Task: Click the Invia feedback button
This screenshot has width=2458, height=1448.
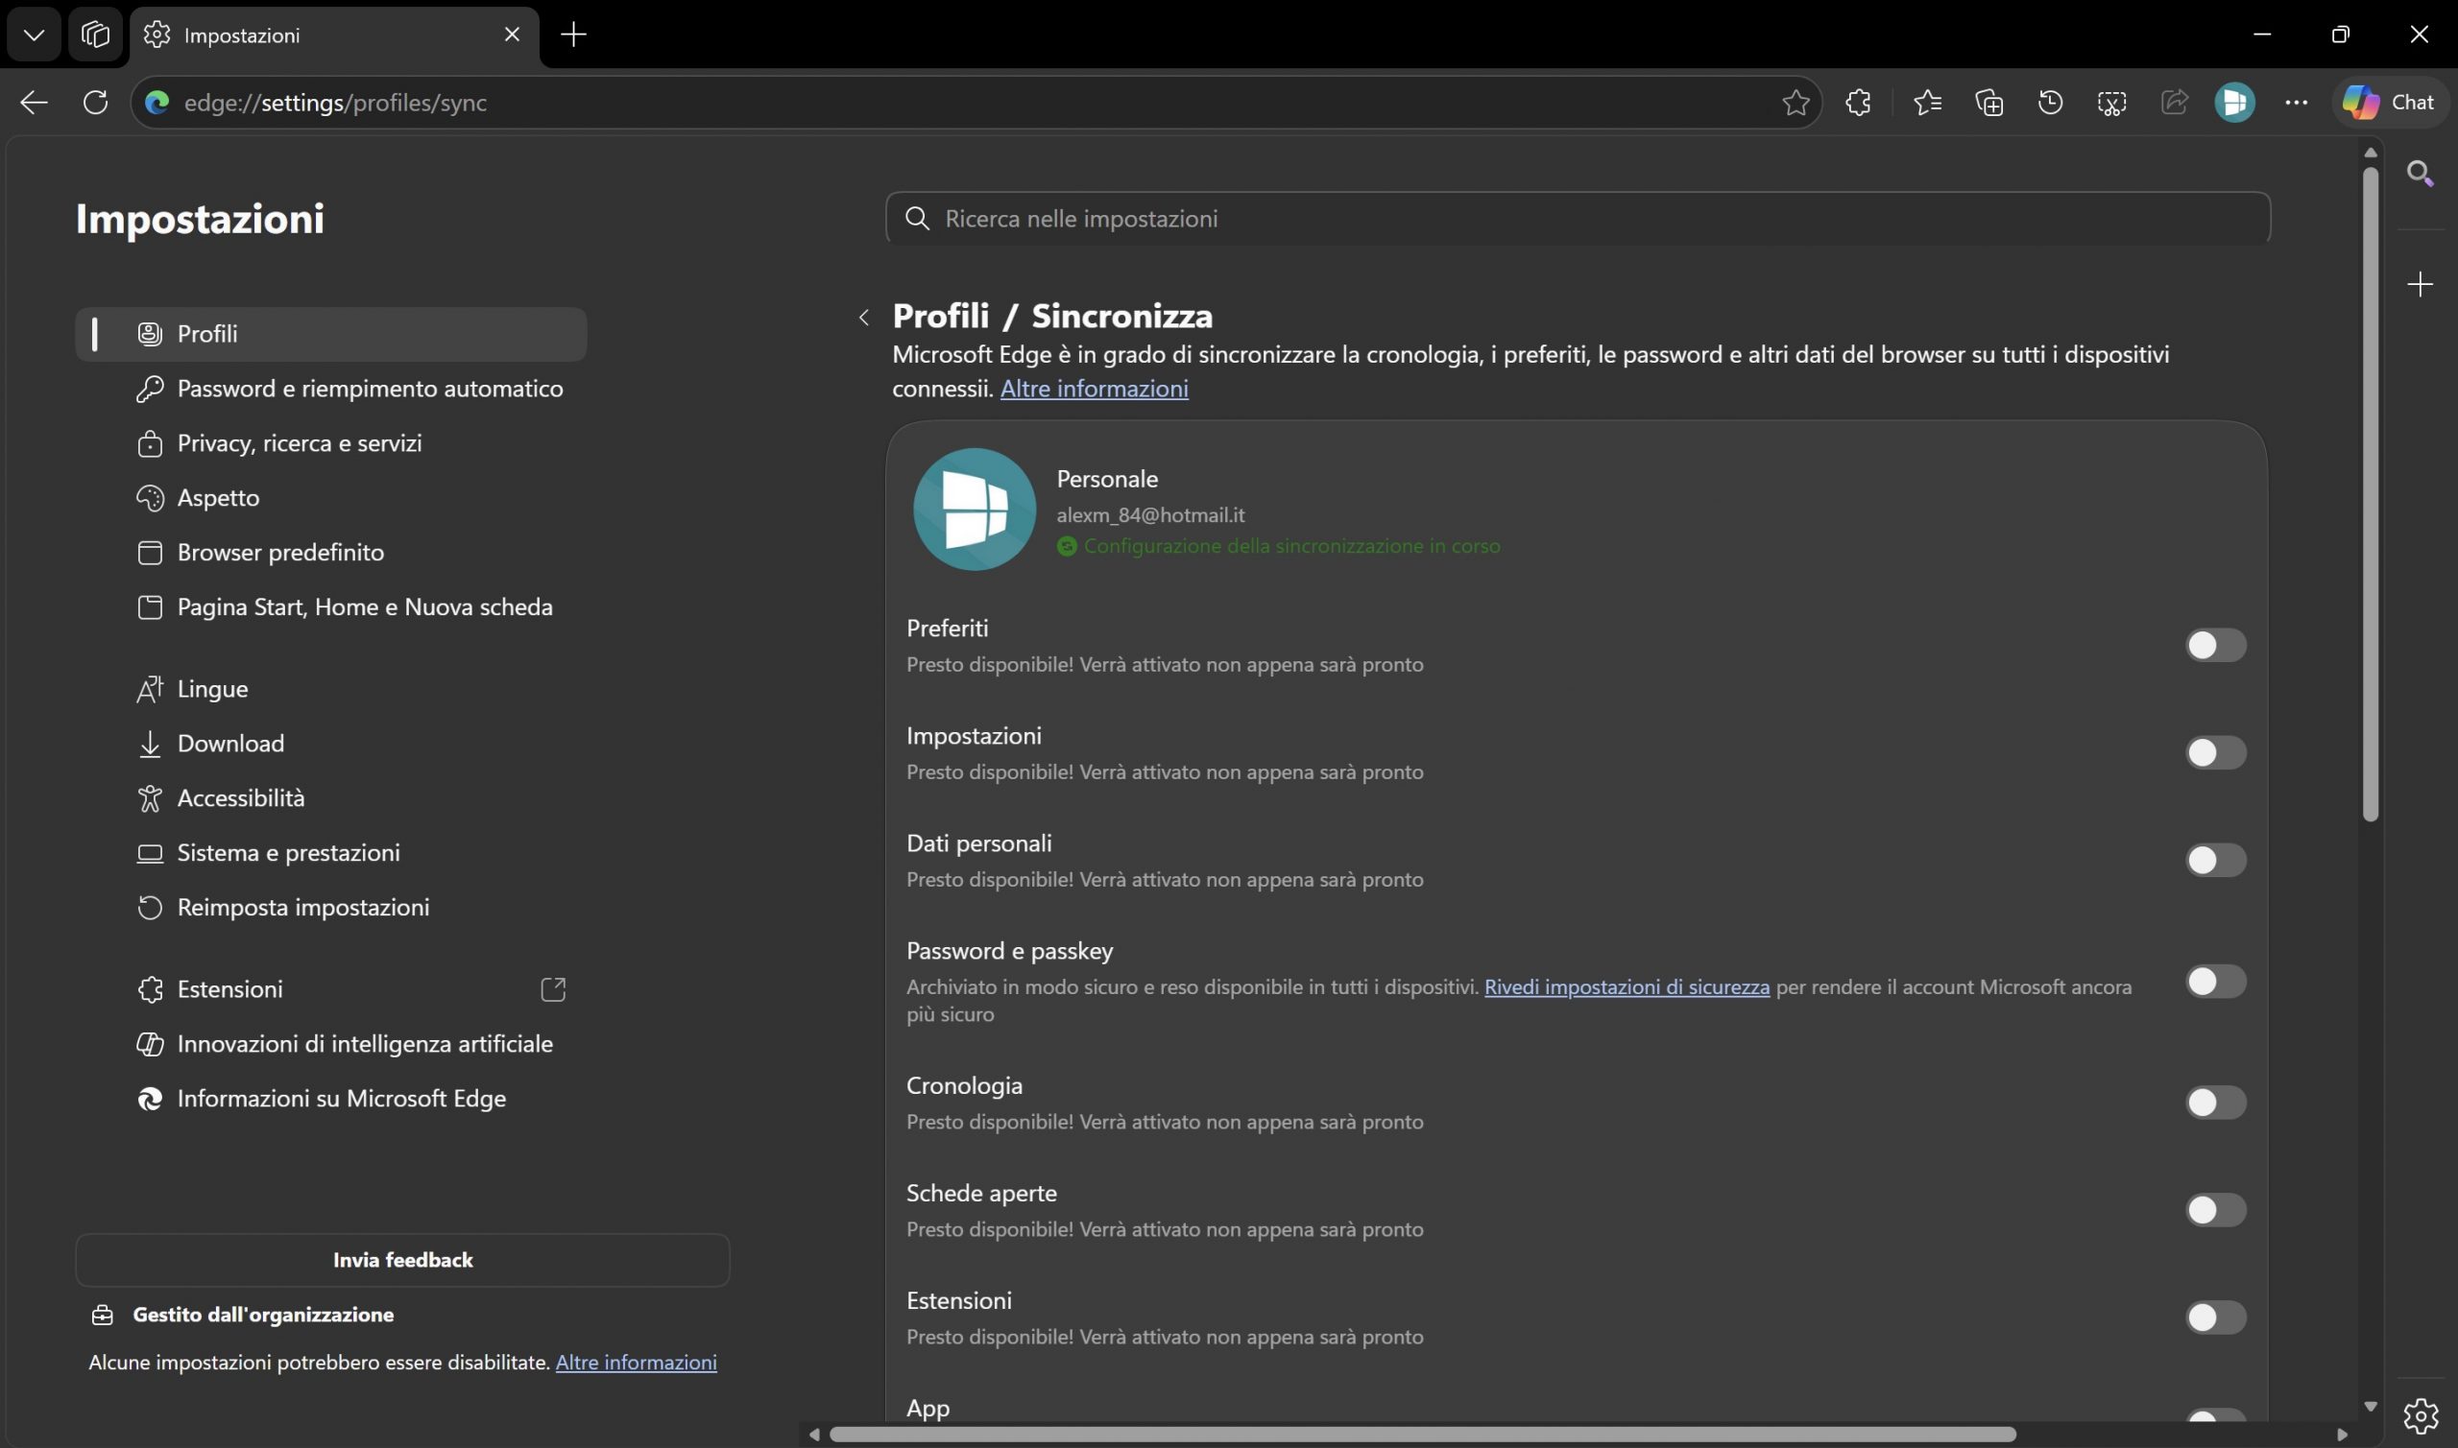Action: [x=402, y=1260]
